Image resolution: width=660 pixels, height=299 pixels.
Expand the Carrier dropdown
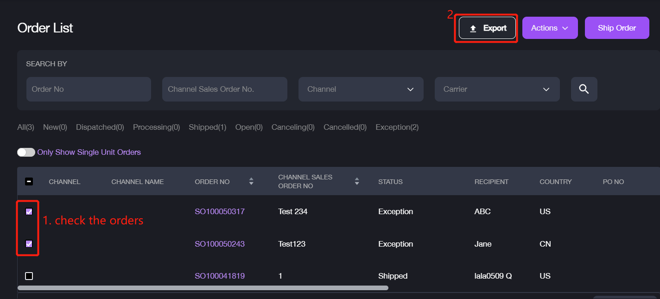[x=497, y=89]
